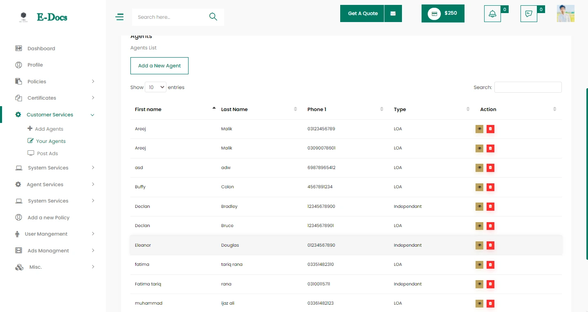View the Declan Bradley agent
The image size is (588, 312).
click(479, 207)
